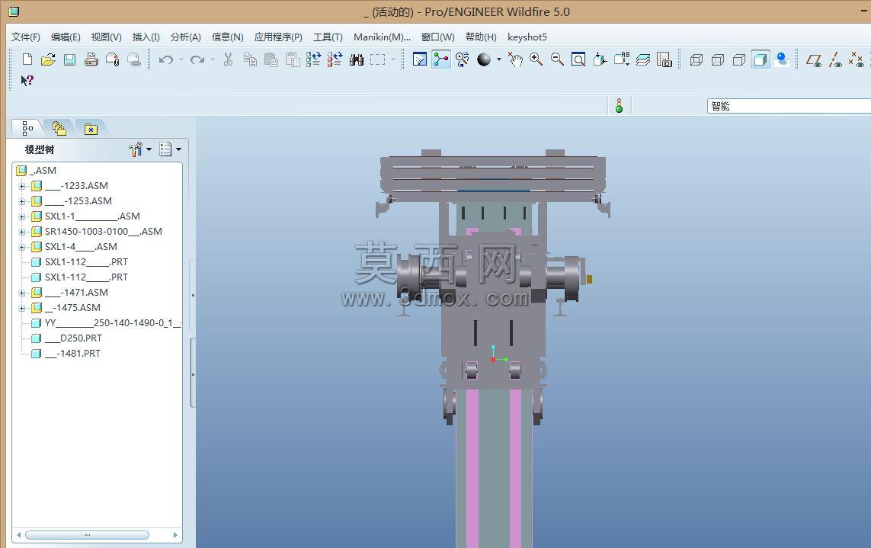
Task: Expand the -1253.ASM tree node
Action: tap(21, 201)
